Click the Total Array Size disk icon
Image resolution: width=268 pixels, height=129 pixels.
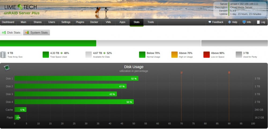point(3,55)
